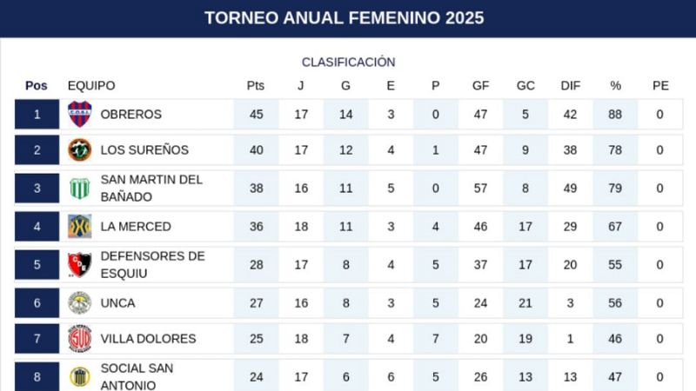Click the Villa Dolores team crest icon
The width and height of the screenshot is (696, 391).
pyautogui.click(x=80, y=339)
